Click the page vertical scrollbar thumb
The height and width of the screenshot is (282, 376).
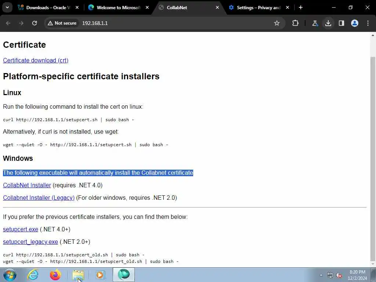(373, 158)
